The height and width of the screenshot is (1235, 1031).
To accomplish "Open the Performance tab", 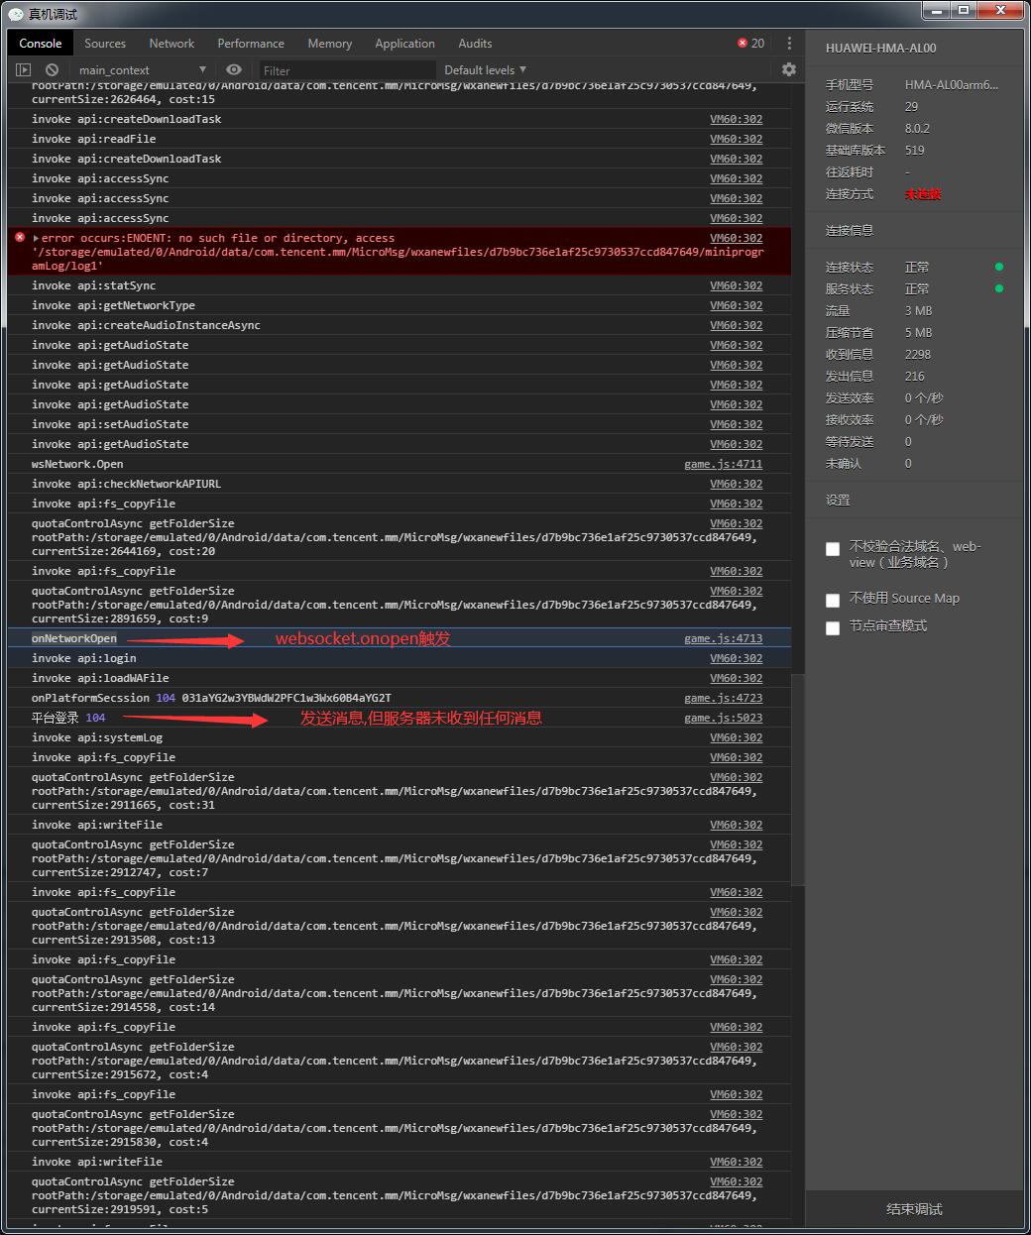I will click(x=251, y=44).
